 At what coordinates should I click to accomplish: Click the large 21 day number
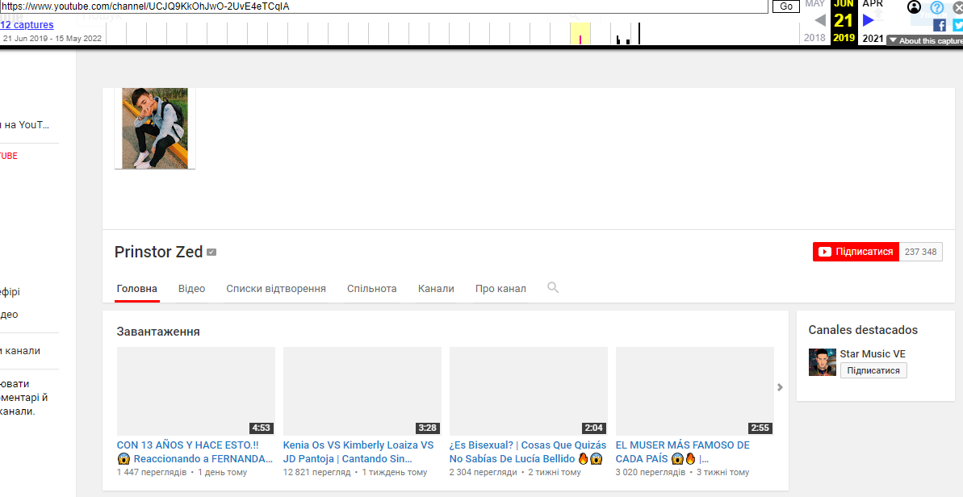point(844,20)
